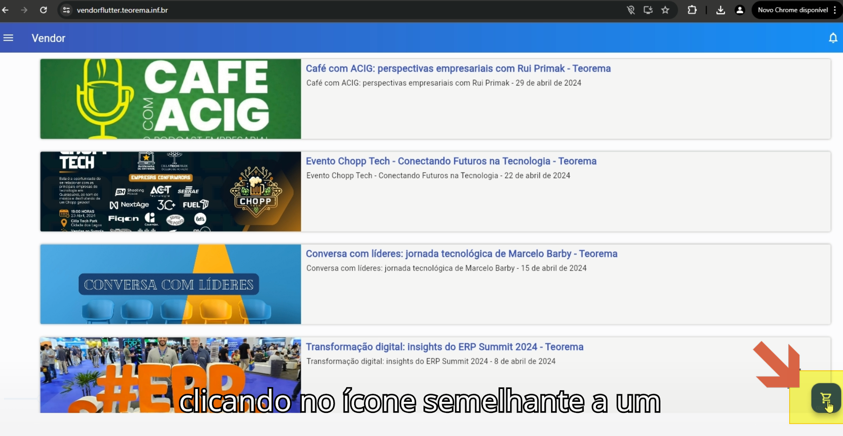Focus the address bar URL vendorflutter.teorema.inf.br

pos(122,10)
